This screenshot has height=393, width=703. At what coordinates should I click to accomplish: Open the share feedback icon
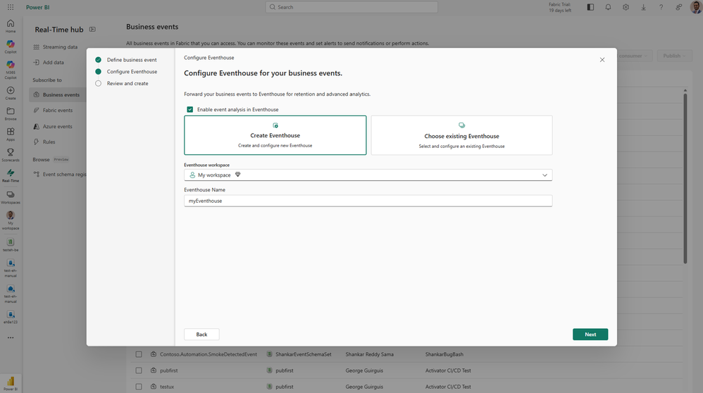(679, 7)
